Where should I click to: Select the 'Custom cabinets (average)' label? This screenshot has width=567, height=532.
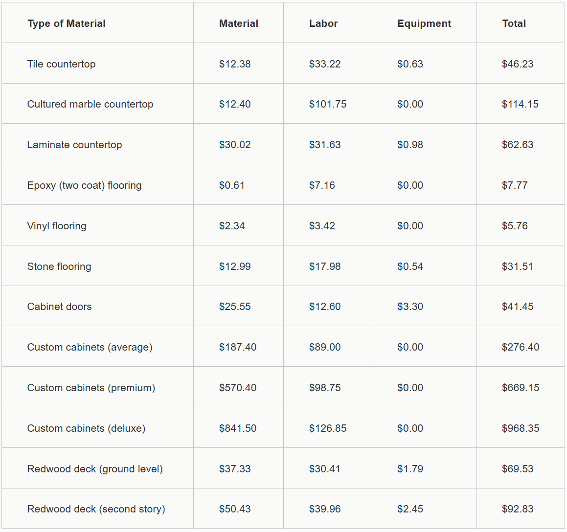tap(90, 347)
